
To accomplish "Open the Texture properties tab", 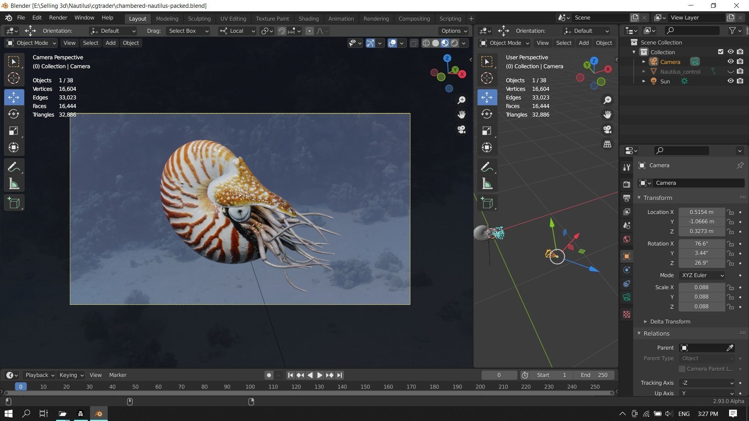I will pyautogui.click(x=627, y=314).
